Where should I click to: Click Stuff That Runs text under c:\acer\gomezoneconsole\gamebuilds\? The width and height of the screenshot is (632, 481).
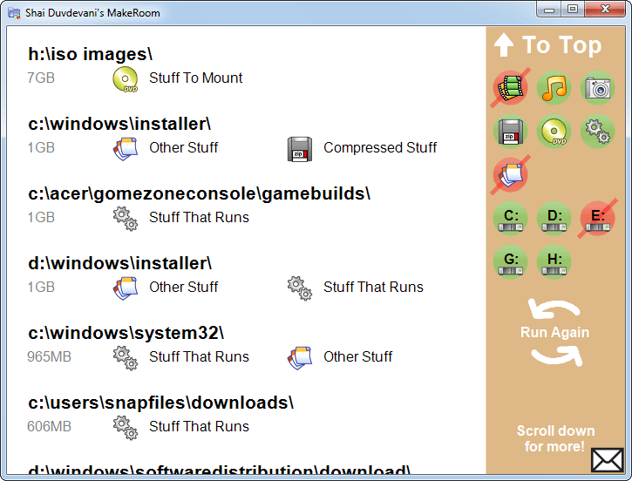pyautogui.click(x=199, y=217)
